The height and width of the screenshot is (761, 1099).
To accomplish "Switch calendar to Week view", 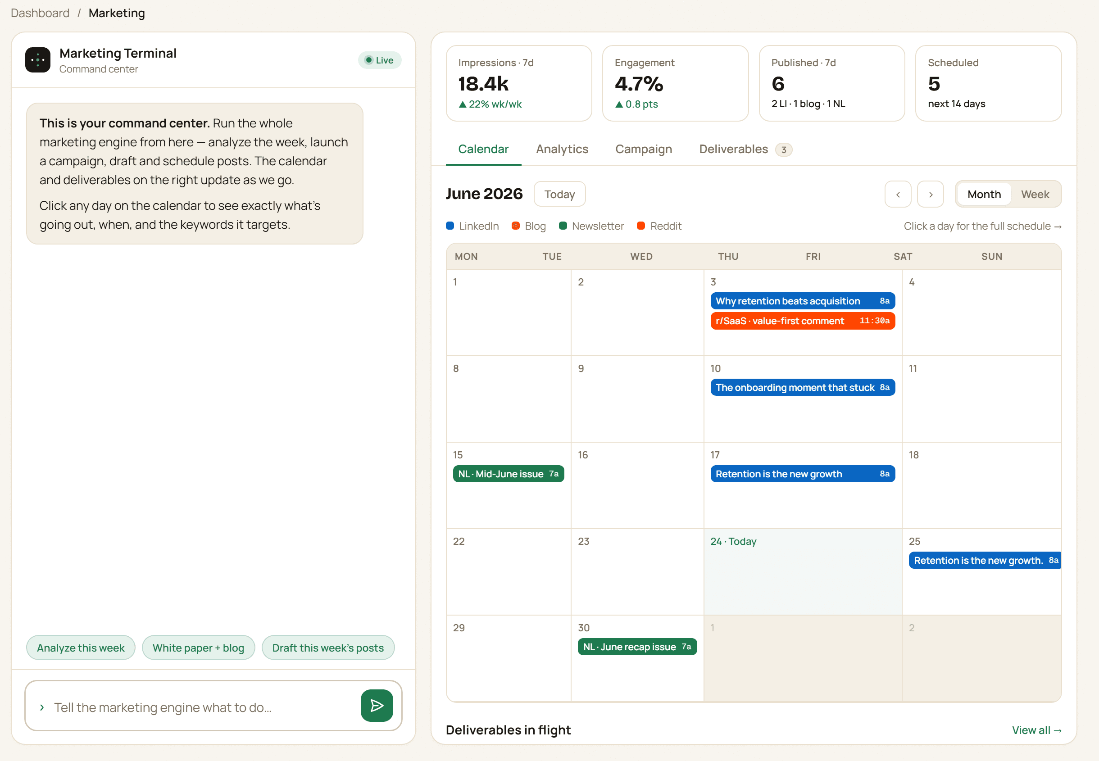I will click(1035, 195).
